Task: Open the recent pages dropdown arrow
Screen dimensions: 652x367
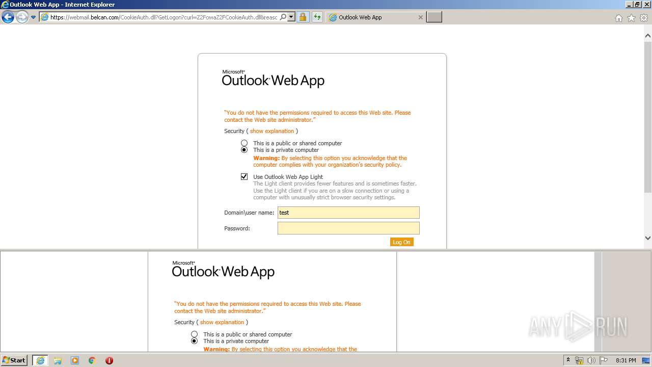Action: tap(34, 17)
